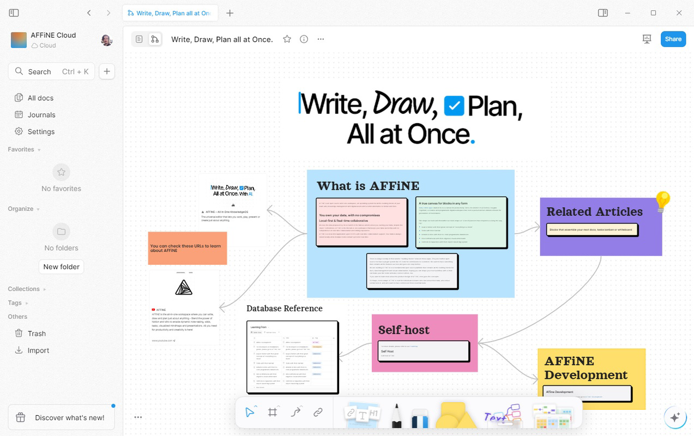The height and width of the screenshot is (436, 694).
Task: Select the Connector tool
Action: [295, 413]
